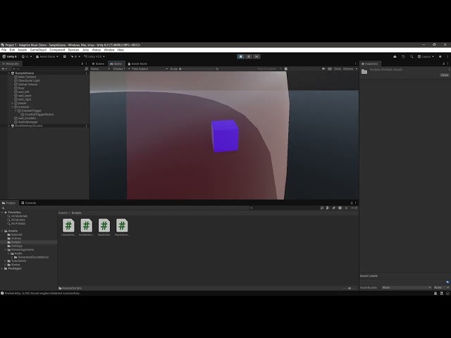Switch to the Asset Store tab
This screenshot has width=451, height=338.
click(x=137, y=64)
